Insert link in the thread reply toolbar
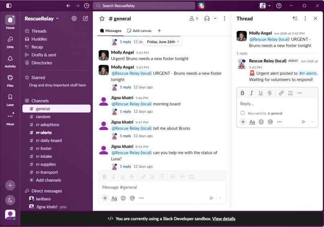This screenshot has height=227, width=324. pos(281,93)
